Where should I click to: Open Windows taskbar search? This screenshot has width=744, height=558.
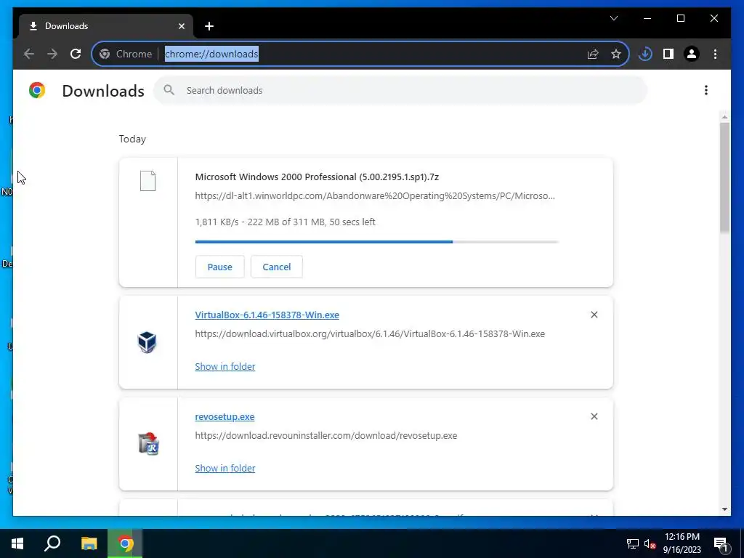pos(52,543)
